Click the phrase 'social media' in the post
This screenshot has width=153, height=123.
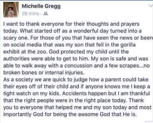(26, 45)
